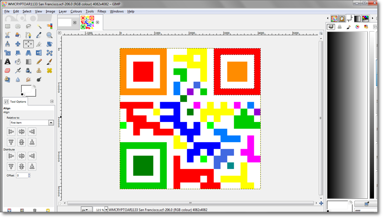Open navigation preview at canvas bottom-right
Image resolution: width=383 pixels, height=218 pixels.
321,203
